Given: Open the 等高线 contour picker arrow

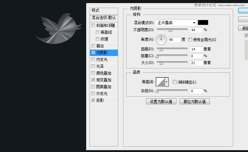Looking at the screenshot, I should (x=166, y=82).
